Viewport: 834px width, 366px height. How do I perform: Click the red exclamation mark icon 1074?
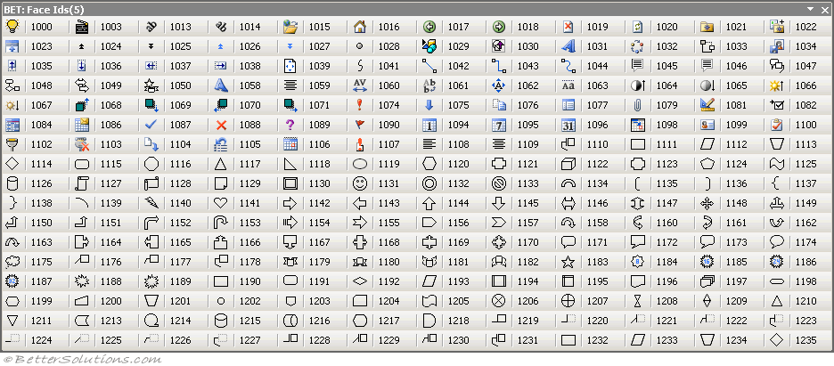coord(360,105)
